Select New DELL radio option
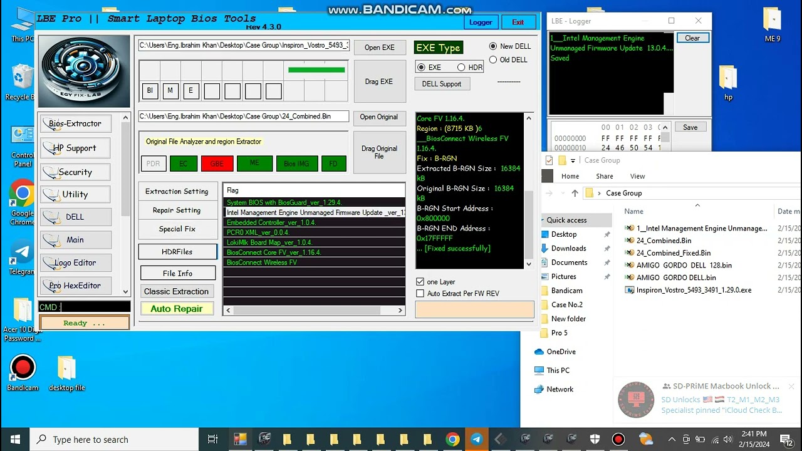This screenshot has width=802, height=451. pos(493,46)
